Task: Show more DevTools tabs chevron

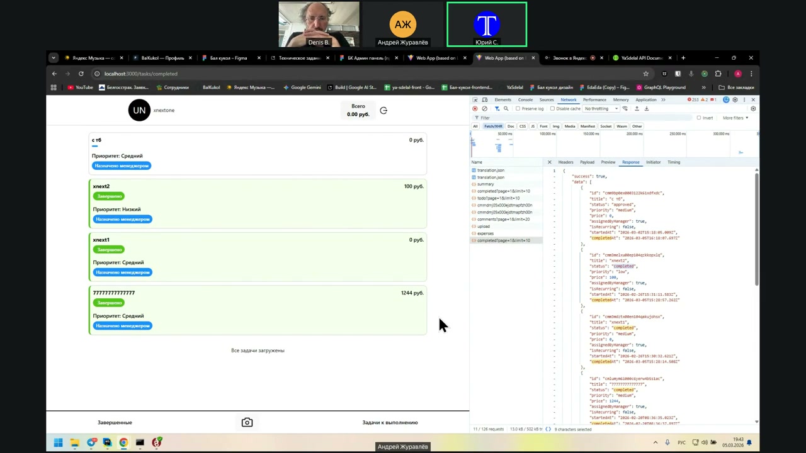Action: click(x=663, y=100)
